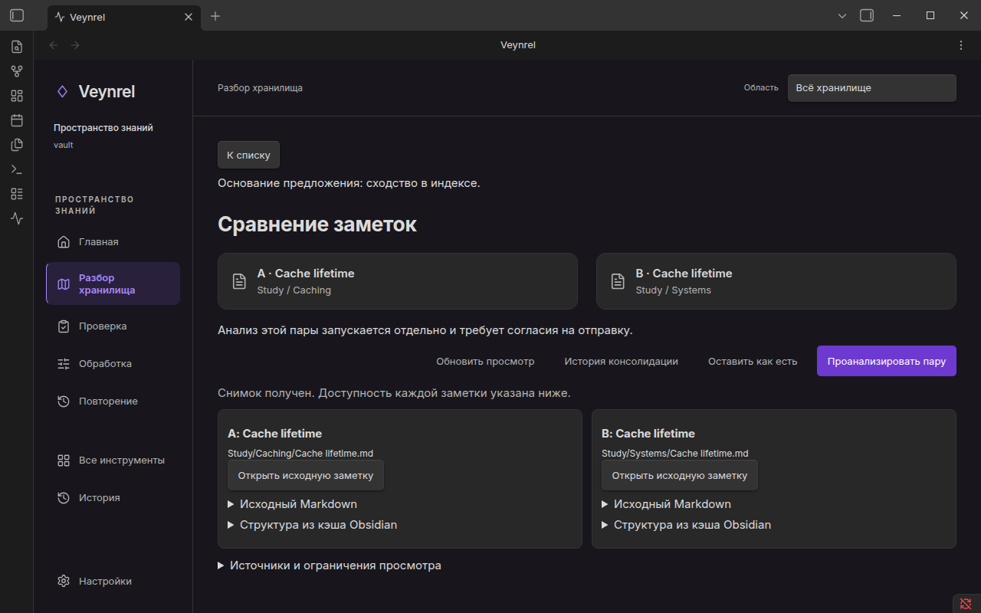Screen dimensions: 981x613
Task: Open canvas grid ribbon icon
Action: click(x=17, y=96)
